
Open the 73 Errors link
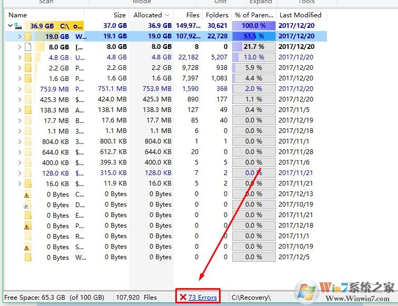(203, 298)
